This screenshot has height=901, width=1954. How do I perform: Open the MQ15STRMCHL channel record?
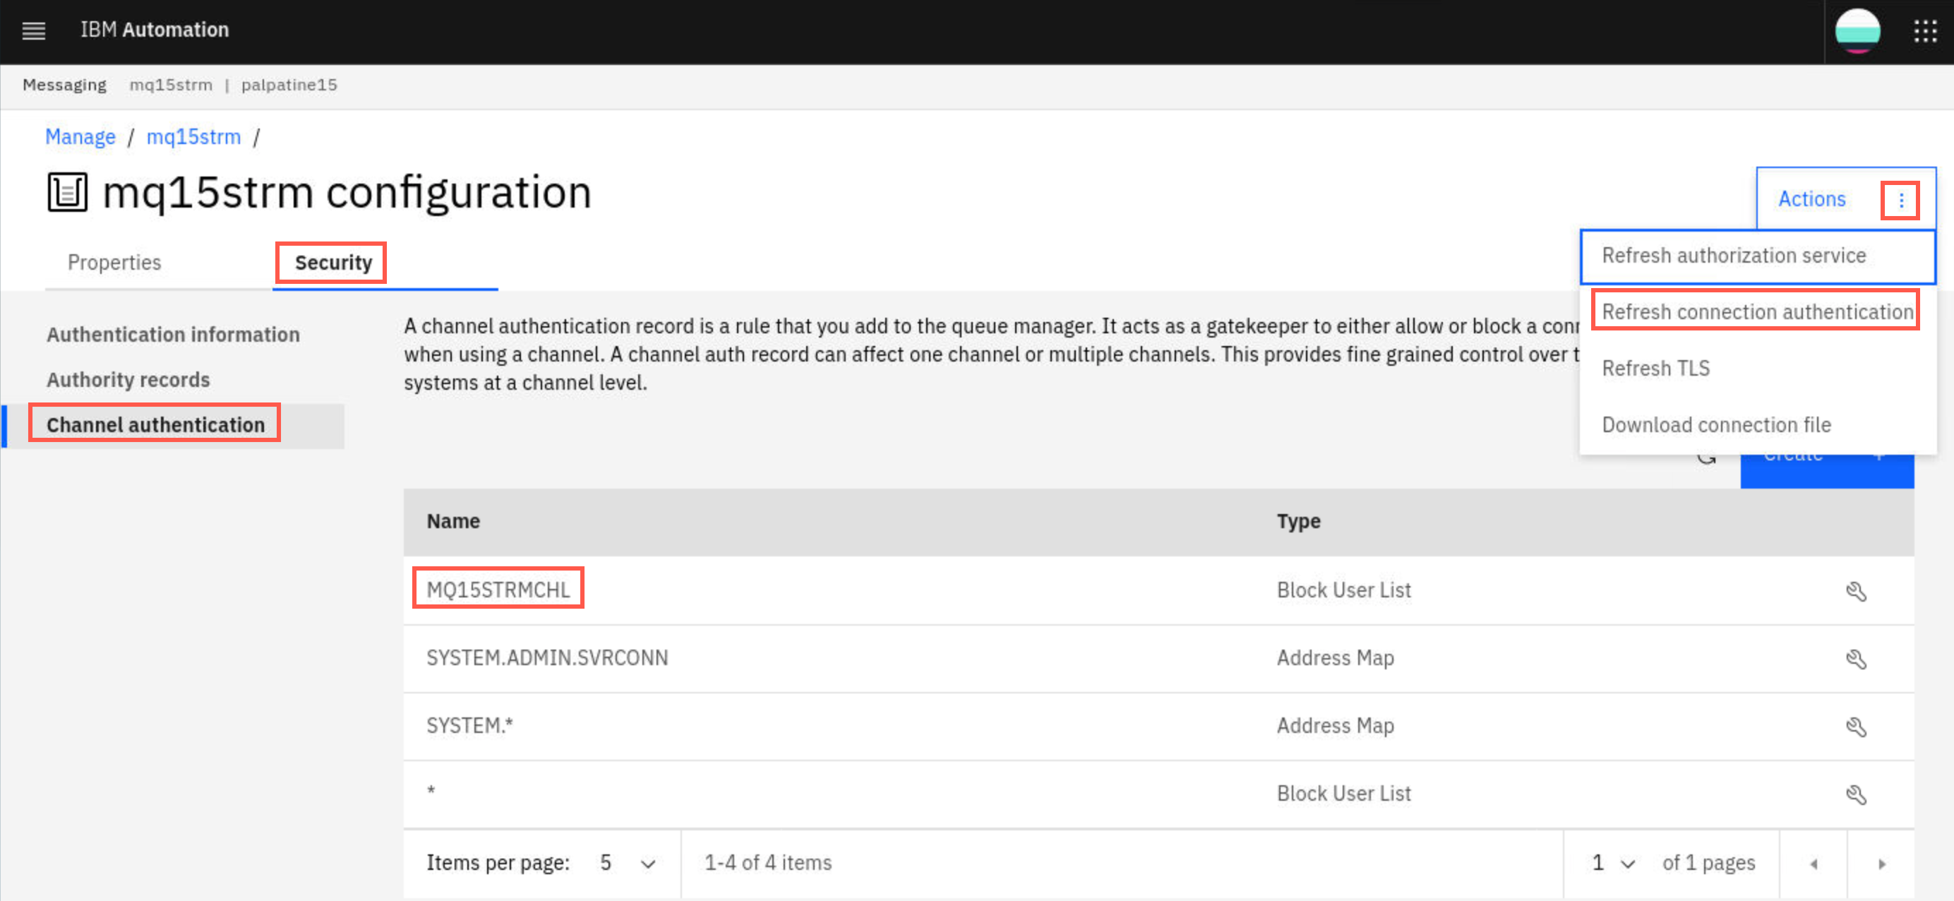pyautogui.click(x=498, y=590)
